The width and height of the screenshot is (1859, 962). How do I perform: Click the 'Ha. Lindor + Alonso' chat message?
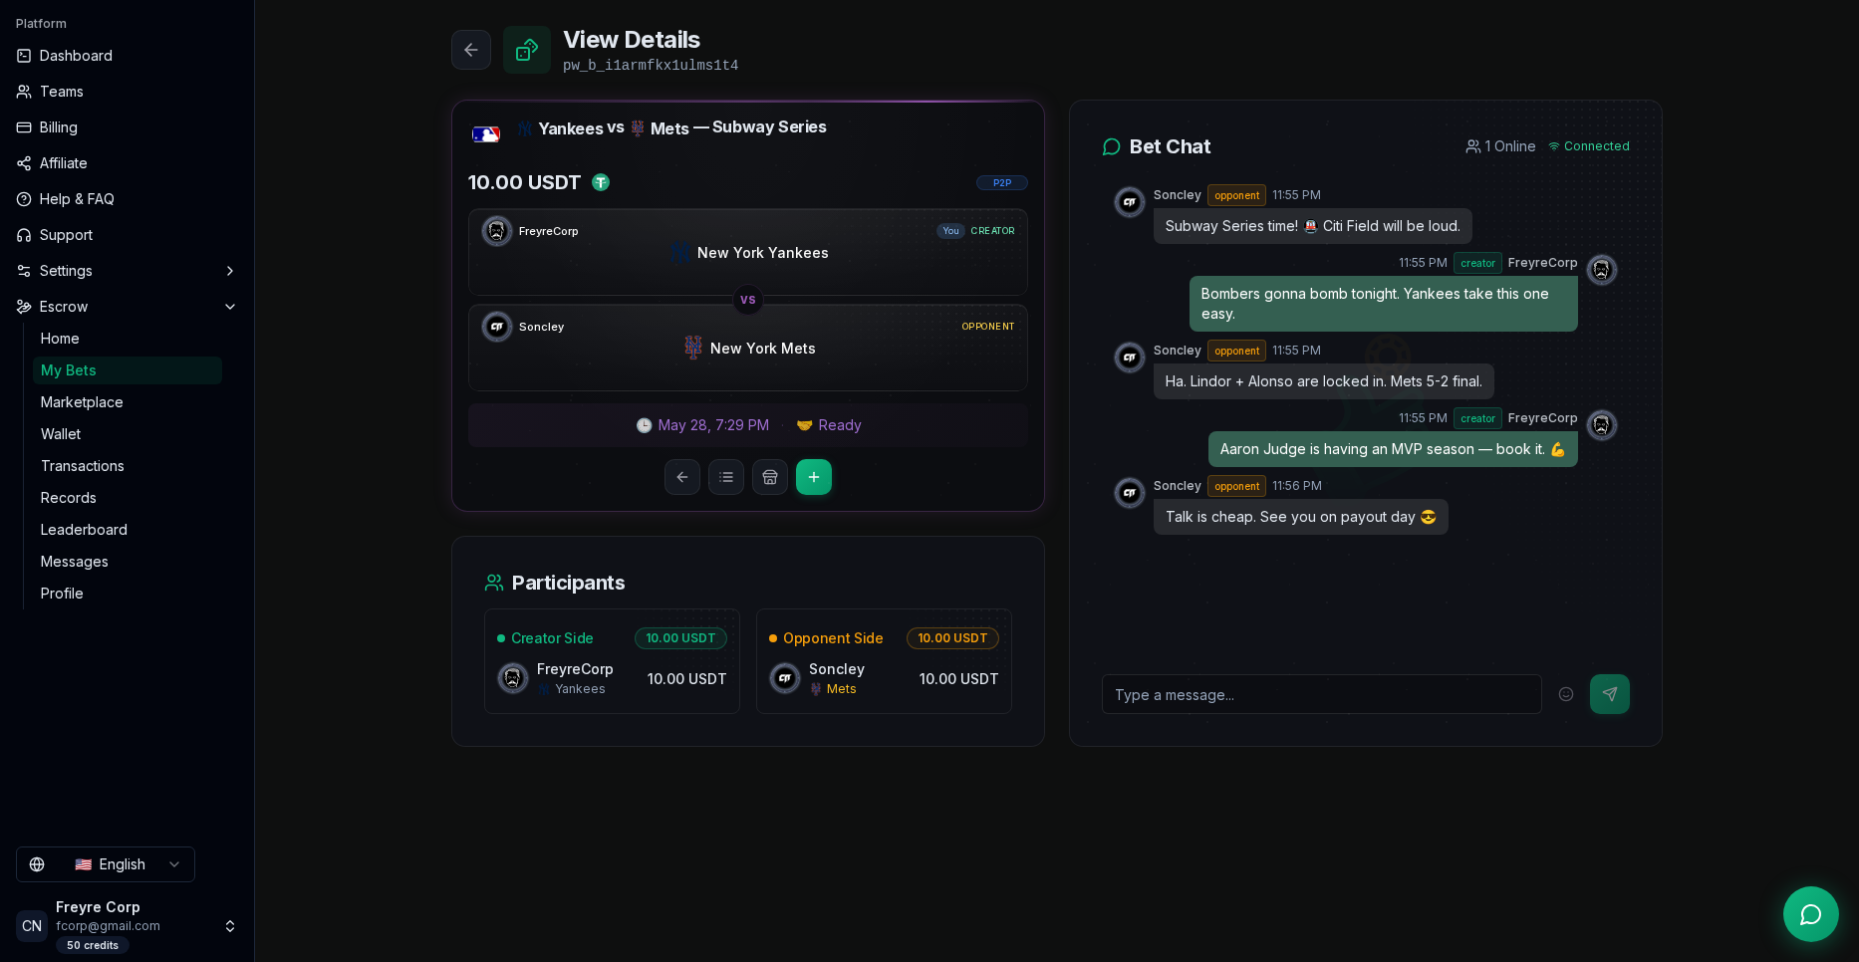pos(1324,381)
